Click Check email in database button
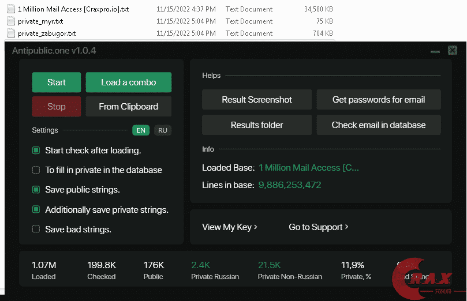467x301 pixels. [379, 125]
